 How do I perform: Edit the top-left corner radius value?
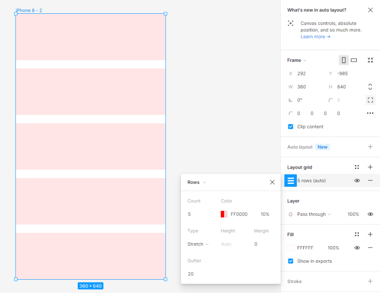(299, 113)
